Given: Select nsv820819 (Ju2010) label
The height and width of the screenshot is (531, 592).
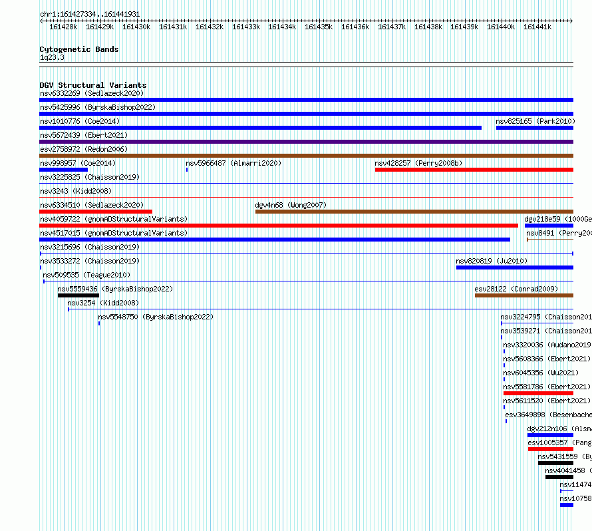Looking at the screenshot, I should coord(492,261).
